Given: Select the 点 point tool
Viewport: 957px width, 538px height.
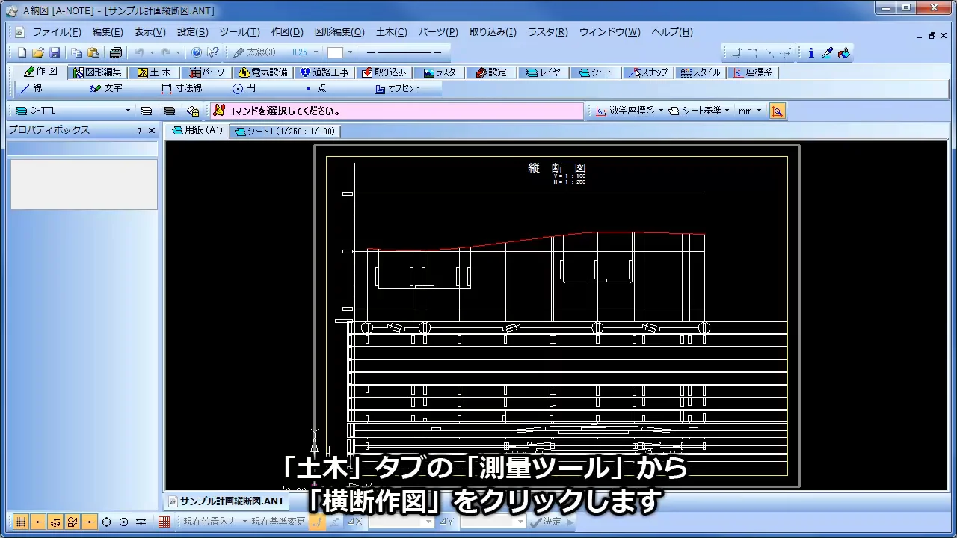Looking at the screenshot, I should tap(316, 88).
